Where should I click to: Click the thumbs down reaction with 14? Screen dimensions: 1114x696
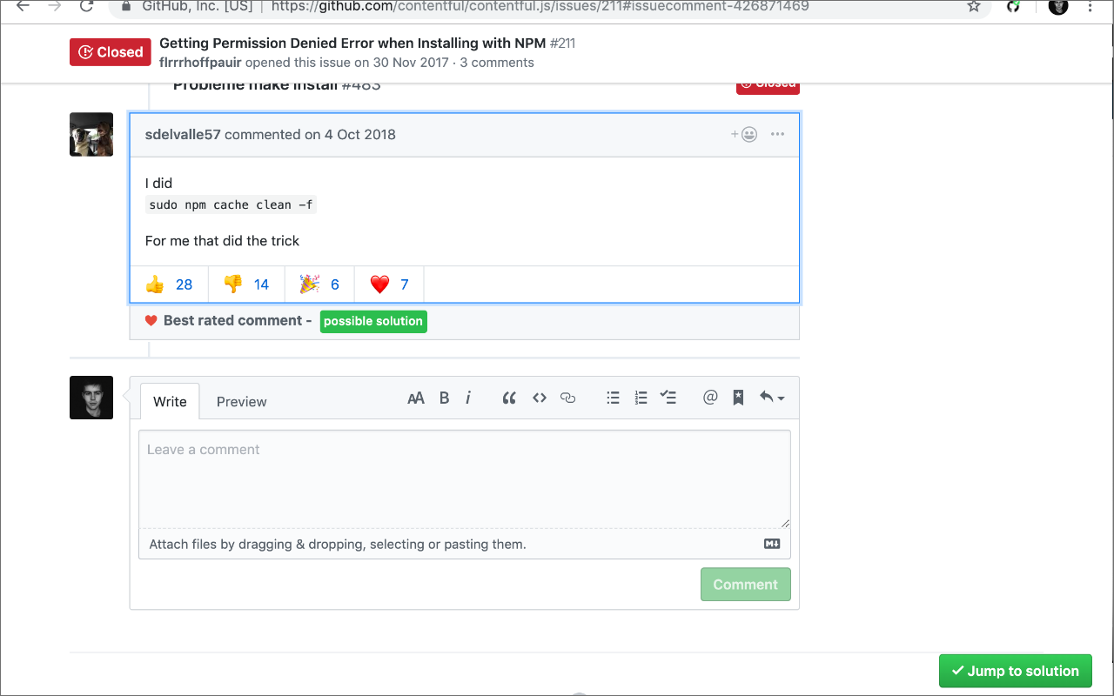(246, 284)
